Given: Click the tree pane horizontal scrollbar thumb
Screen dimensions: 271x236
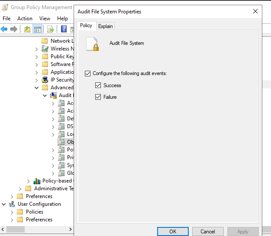Looking at the screenshot, I should (x=16, y=230).
